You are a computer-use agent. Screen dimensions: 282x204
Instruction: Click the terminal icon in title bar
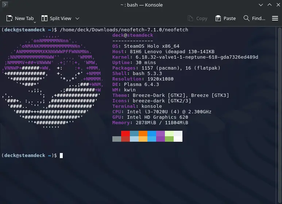(x=5, y=5)
